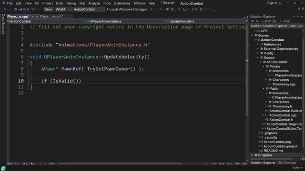Collapse the Games folder
This screenshot has width=305, height=171.
pyautogui.click(x=252, y=36)
